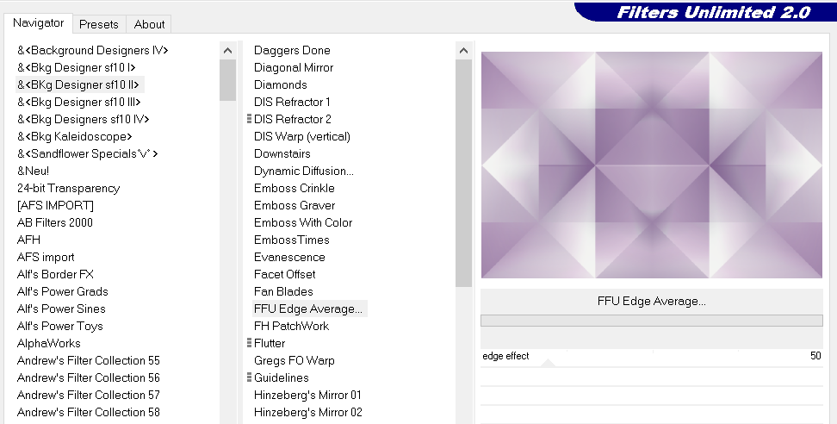Click the icon beside DIS Refractor 2
The width and height of the screenshot is (837, 424).
pos(249,119)
